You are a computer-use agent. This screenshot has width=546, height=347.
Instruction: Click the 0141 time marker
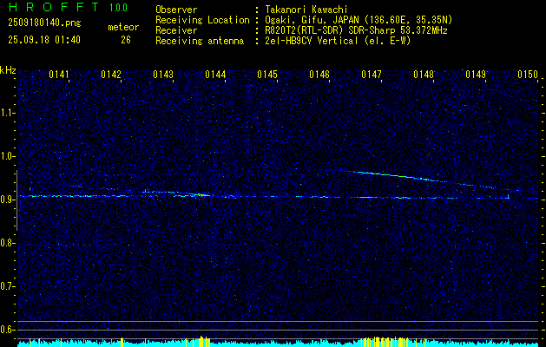(59, 75)
